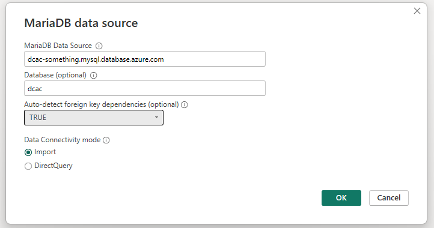434x228 pixels.
Task: Click the MariaDB data source dialog title
Action: coord(81,23)
